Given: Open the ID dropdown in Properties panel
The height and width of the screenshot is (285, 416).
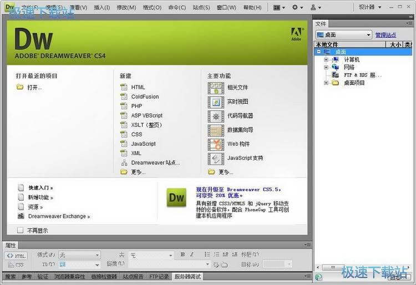Looking at the screenshot, I should (79, 264).
